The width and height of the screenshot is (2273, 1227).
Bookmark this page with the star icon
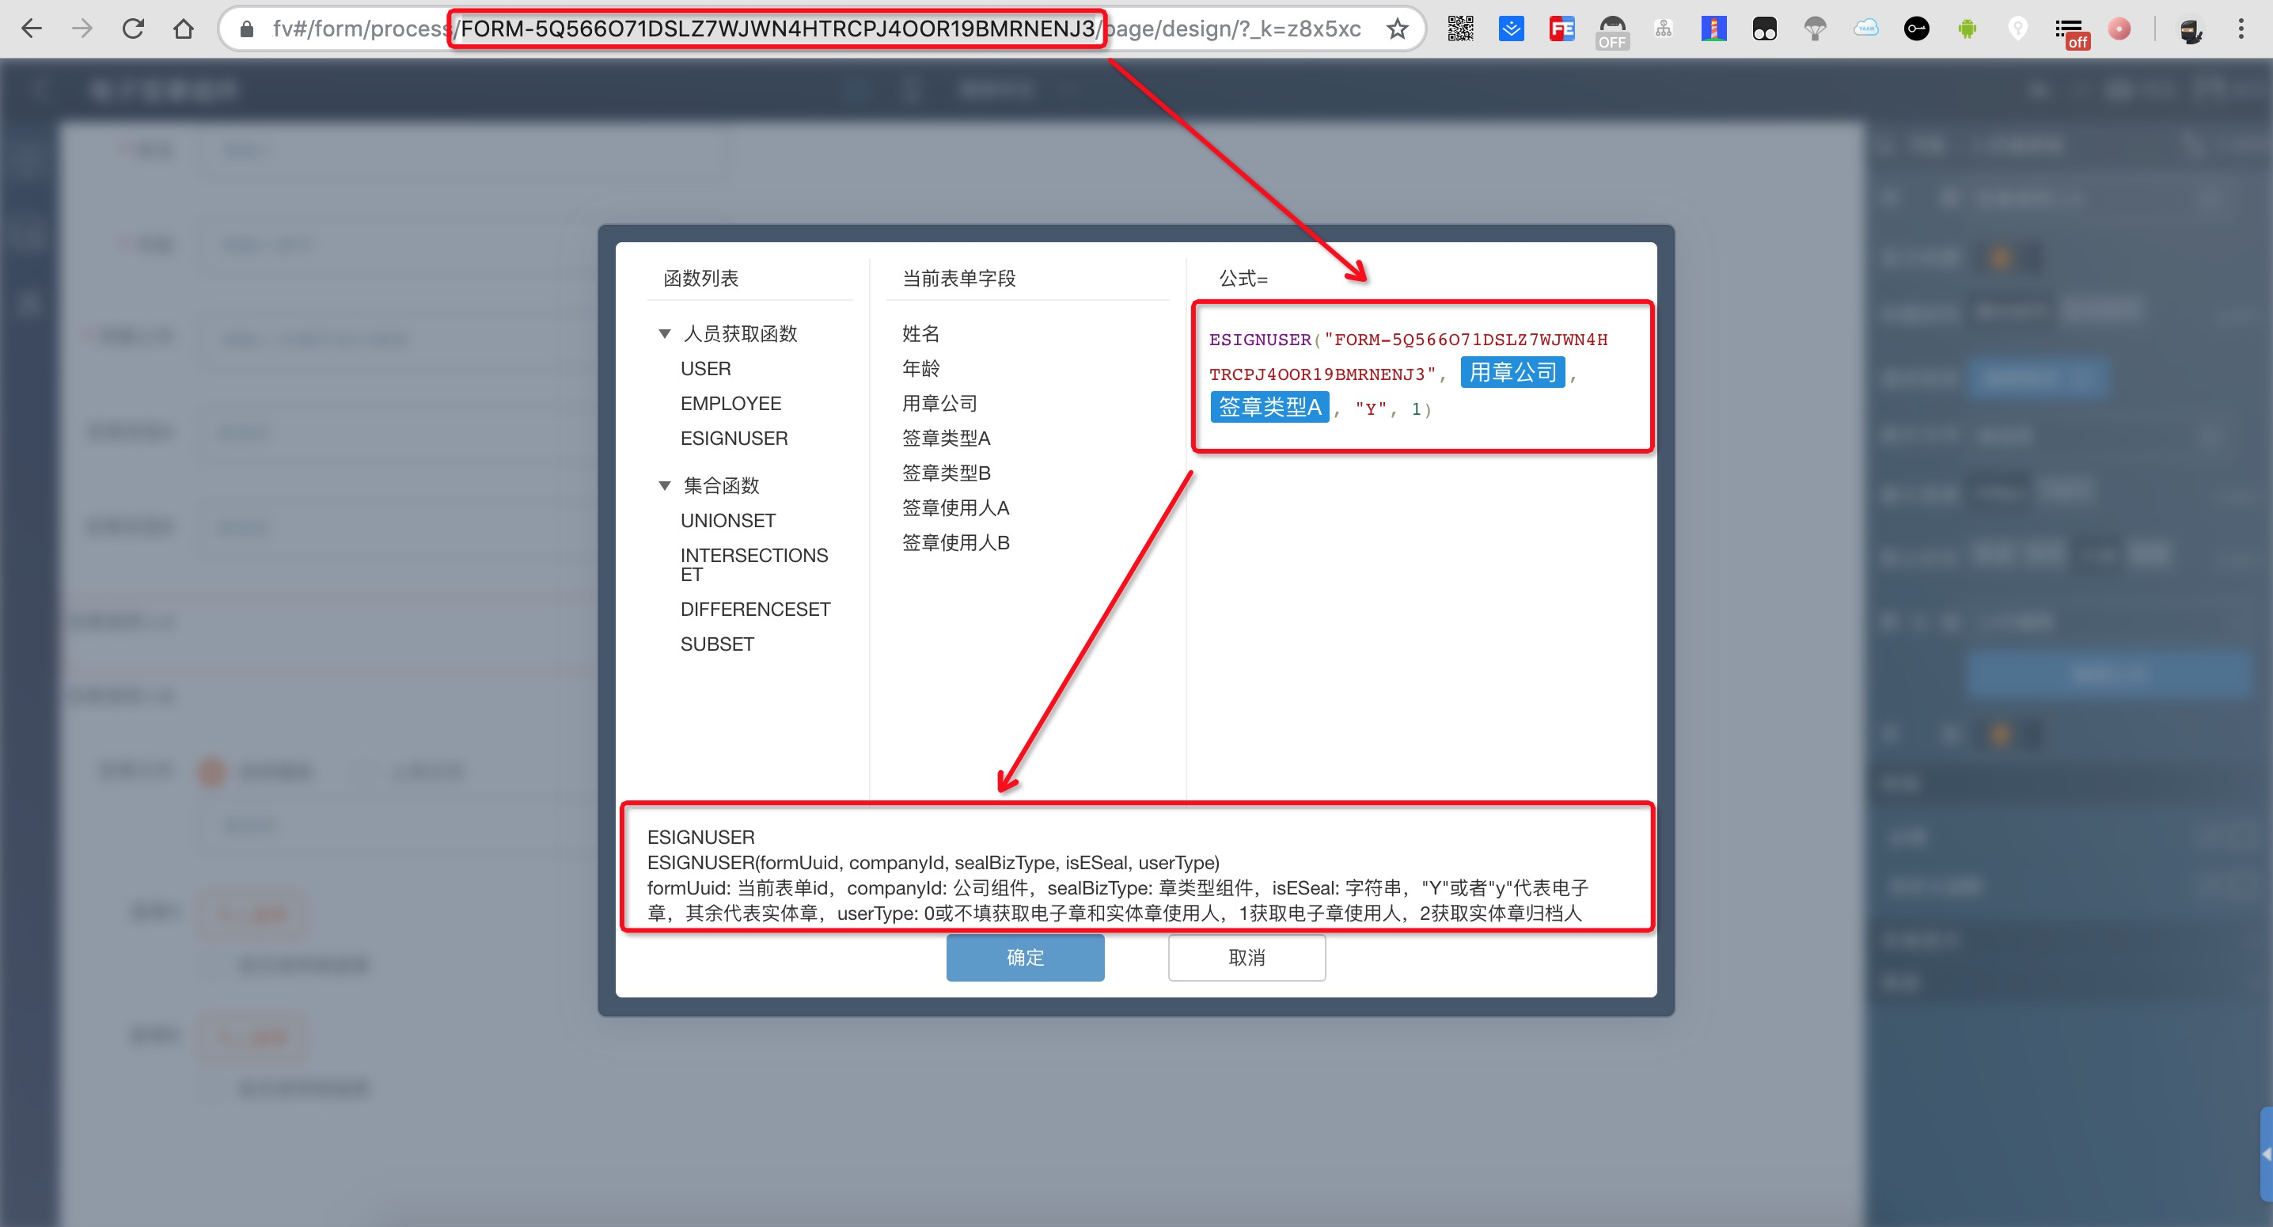(1397, 29)
